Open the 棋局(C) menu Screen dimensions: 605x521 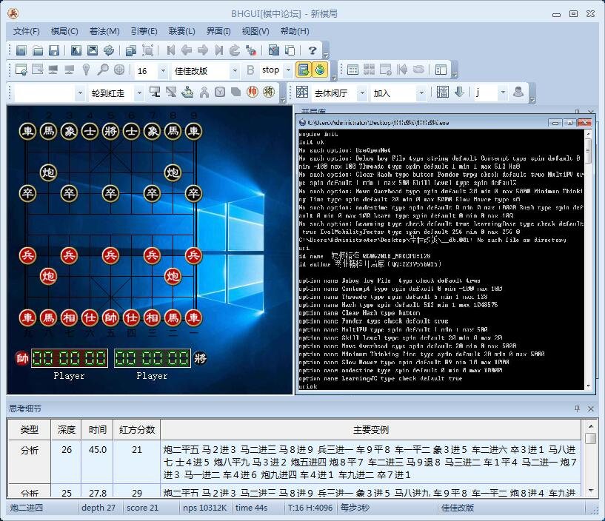tap(64, 31)
